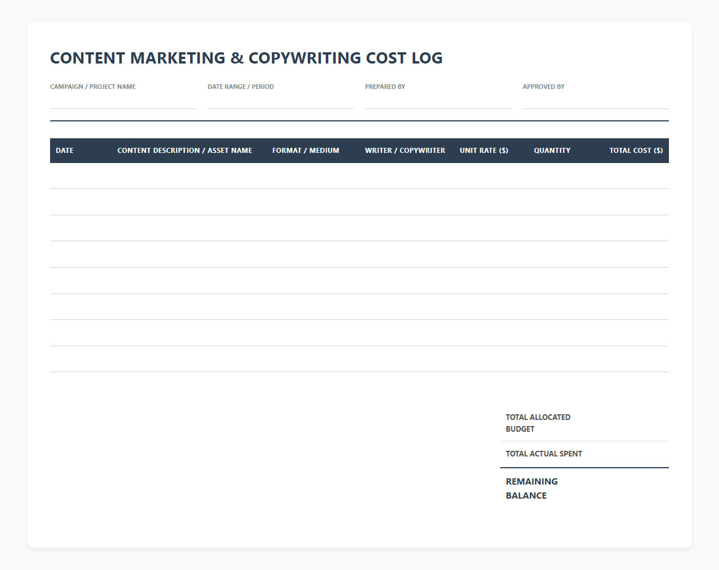Select the page title 'Content Marketing & Copywriting Cost Log'

point(246,58)
